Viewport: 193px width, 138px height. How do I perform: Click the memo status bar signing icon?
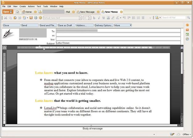click(x=172, y=134)
